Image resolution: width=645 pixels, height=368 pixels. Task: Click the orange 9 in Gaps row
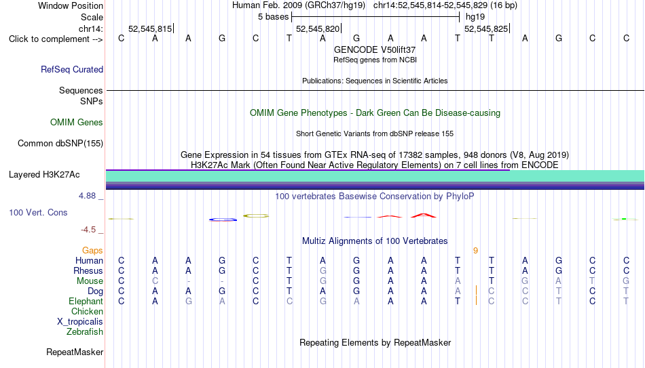[475, 251]
